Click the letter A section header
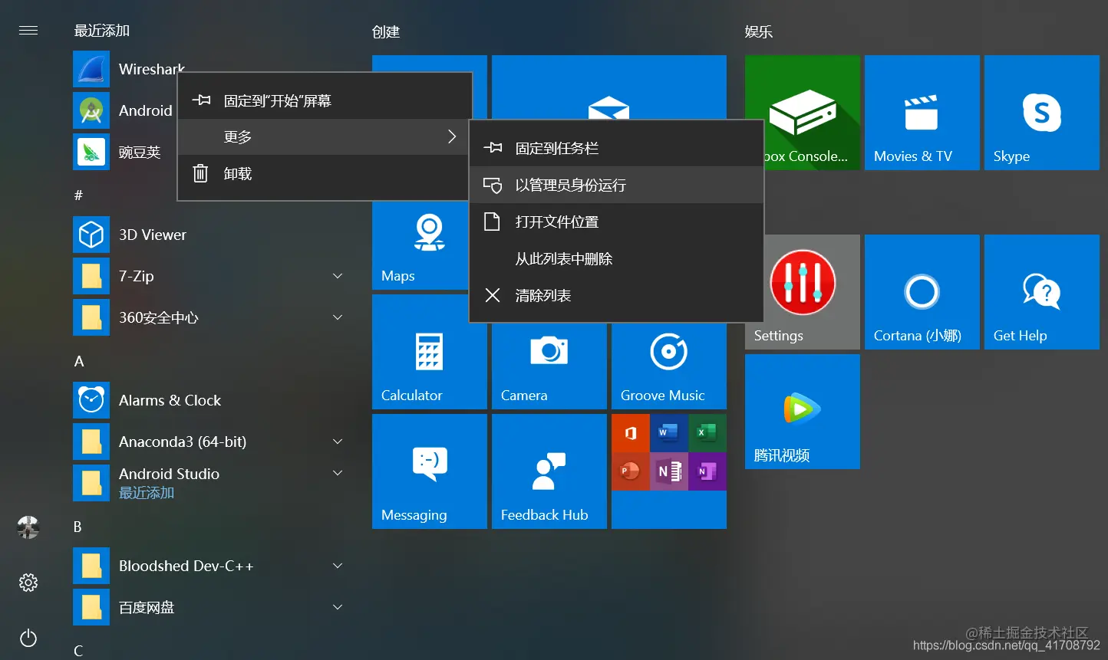 (79, 361)
